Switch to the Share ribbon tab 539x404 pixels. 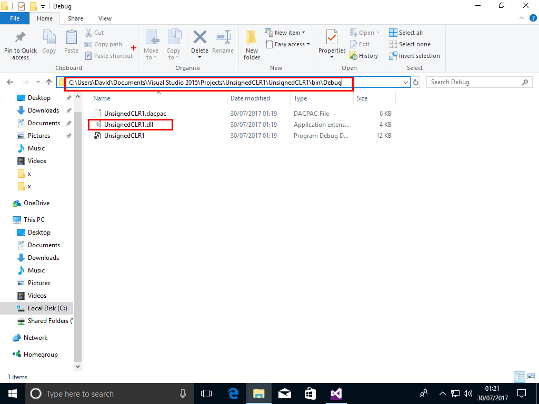(75, 18)
